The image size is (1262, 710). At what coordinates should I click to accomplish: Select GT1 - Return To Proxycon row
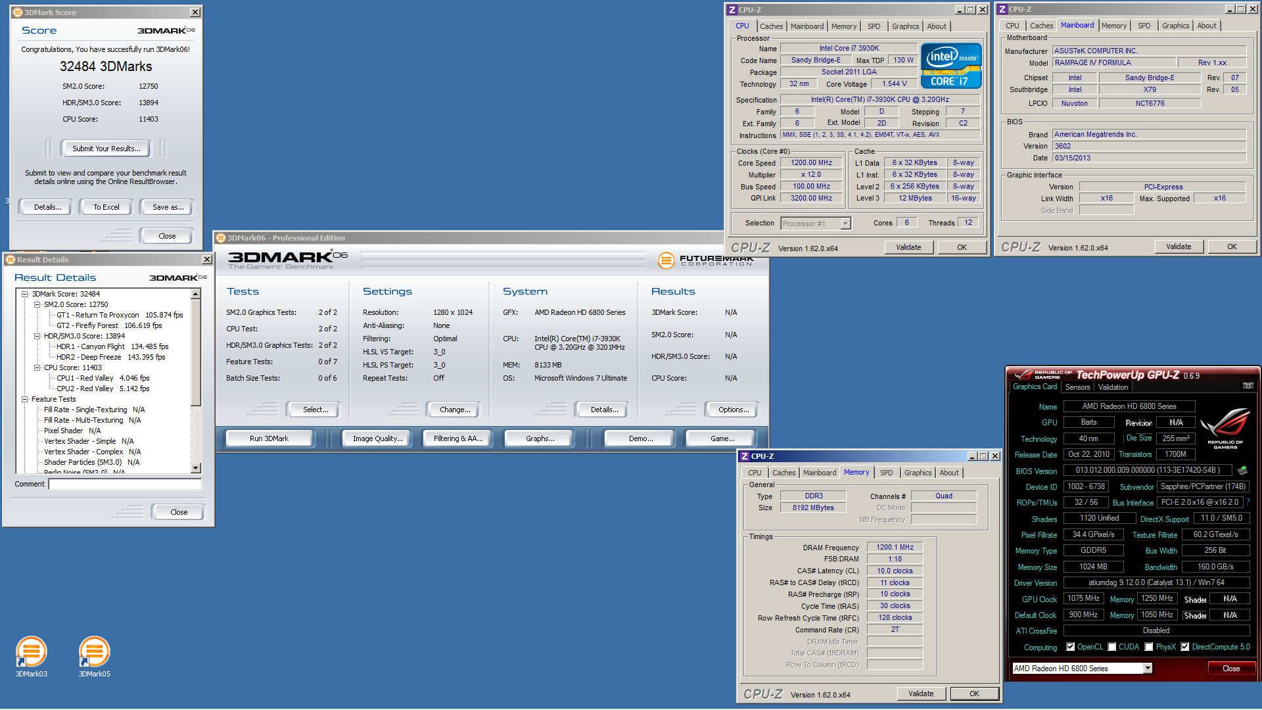pyautogui.click(x=120, y=315)
